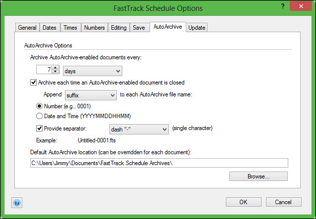Click the default AutoArchive location field
Image resolution: width=316 pixels, height=219 pixels.
click(x=158, y=163)
